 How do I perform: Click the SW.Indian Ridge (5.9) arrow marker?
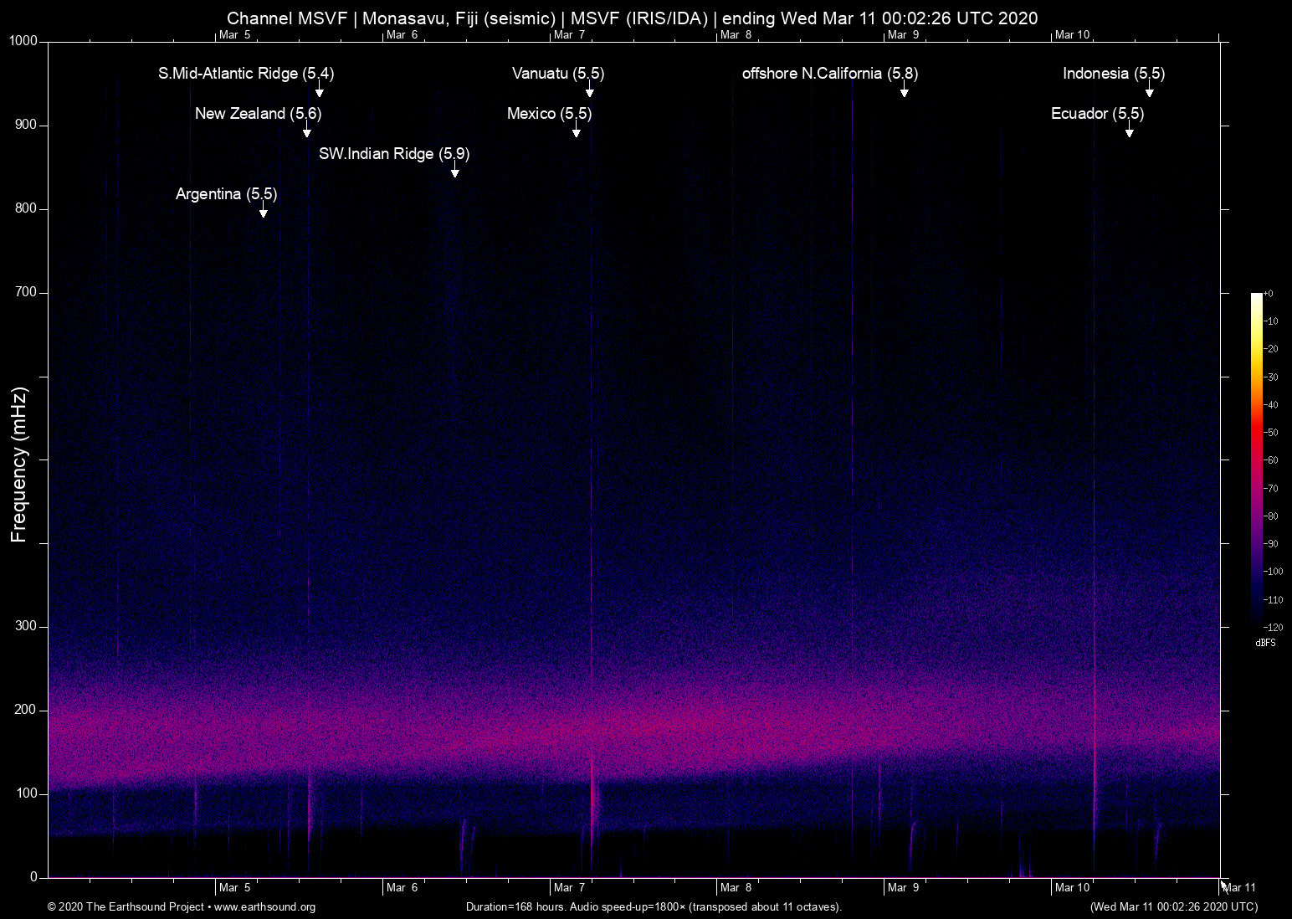coord(455,172)
